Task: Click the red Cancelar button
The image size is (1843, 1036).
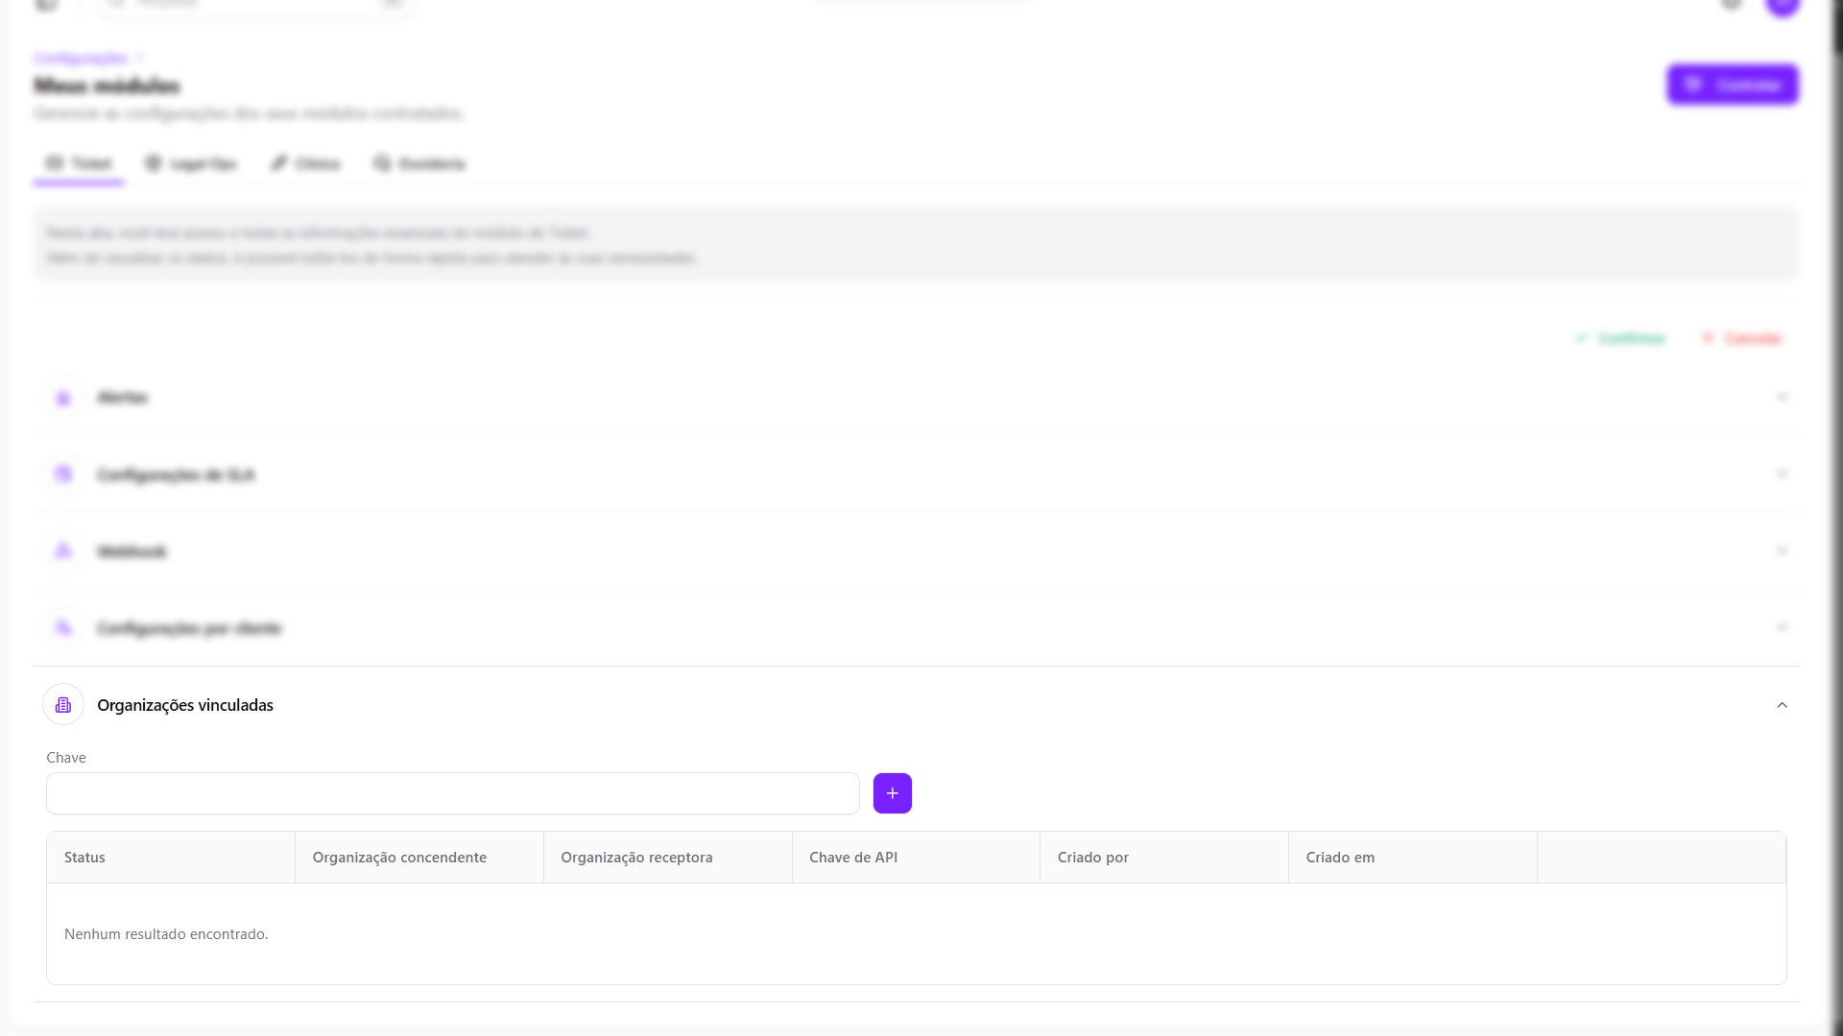Action: pyautogui.click(x=1741, y=339)
